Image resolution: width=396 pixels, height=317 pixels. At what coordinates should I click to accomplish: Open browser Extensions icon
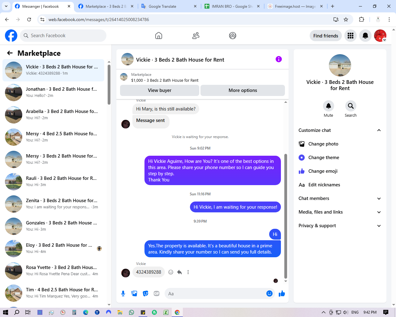click(361, 20)
